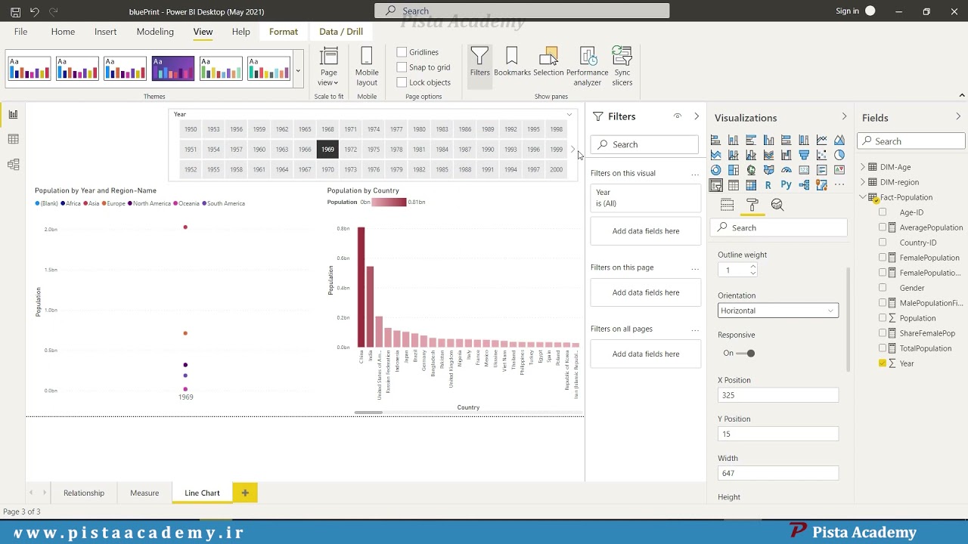Open the Format ribbon tab
Image resolution: width=968 pixels, height=544 pixels.
point(284,32)
